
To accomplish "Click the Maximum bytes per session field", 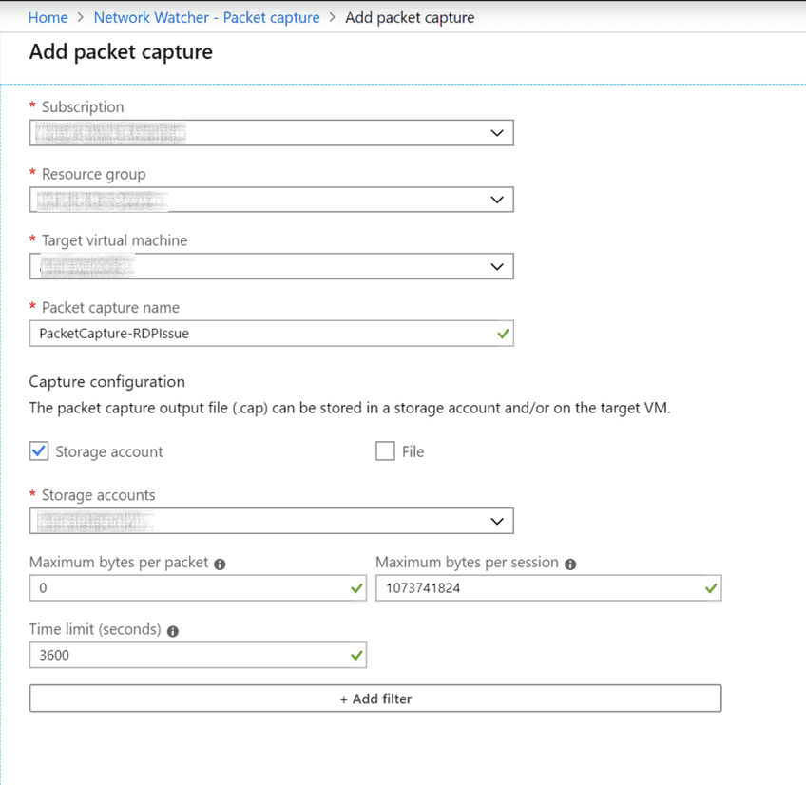I will pos(548,588).
